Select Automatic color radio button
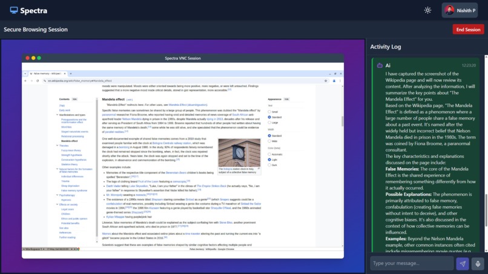Image resolution: width=488 pixels, height=274 pixels. (269, 154)
